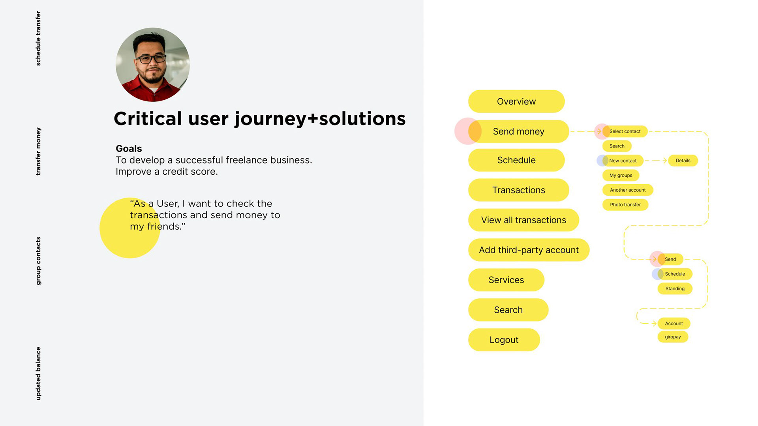Open the Details flow node
758x426 pixels.
tap(683, 161)
